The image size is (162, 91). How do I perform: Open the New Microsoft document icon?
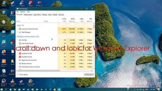tap(4, 73)
